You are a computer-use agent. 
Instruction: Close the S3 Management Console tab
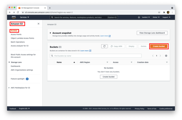point(45,8)
